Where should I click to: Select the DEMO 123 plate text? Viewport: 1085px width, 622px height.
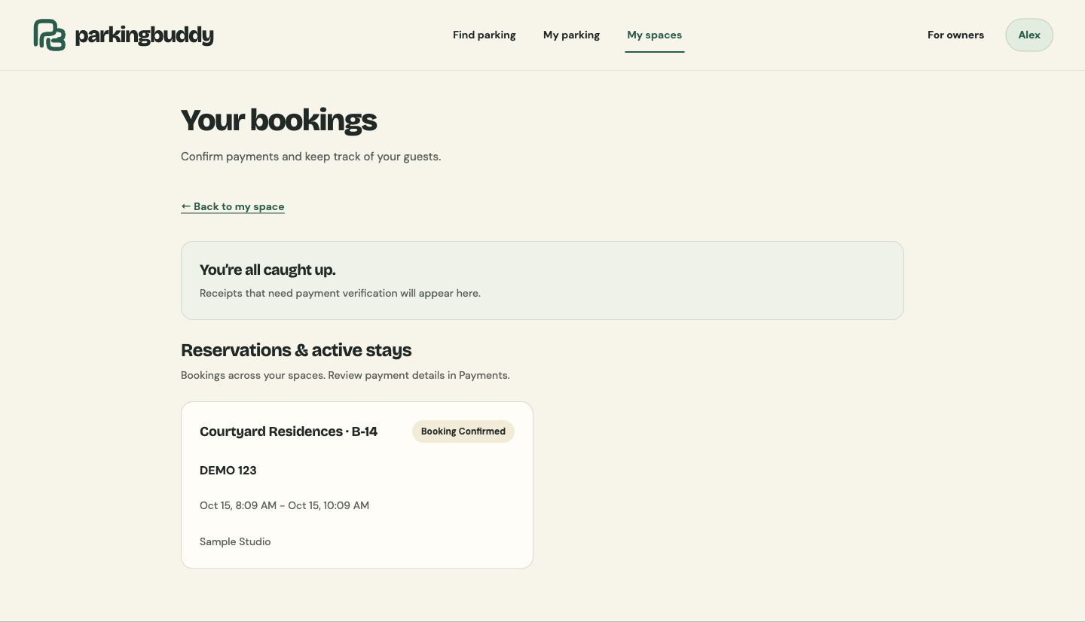point(228,471)
